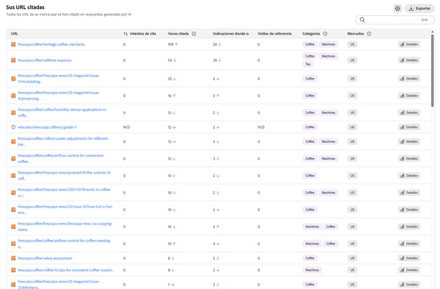The width and height of the screenshot is (440, 289).
Task: Click the Categorías column header
Action: (x=311, y=33)
